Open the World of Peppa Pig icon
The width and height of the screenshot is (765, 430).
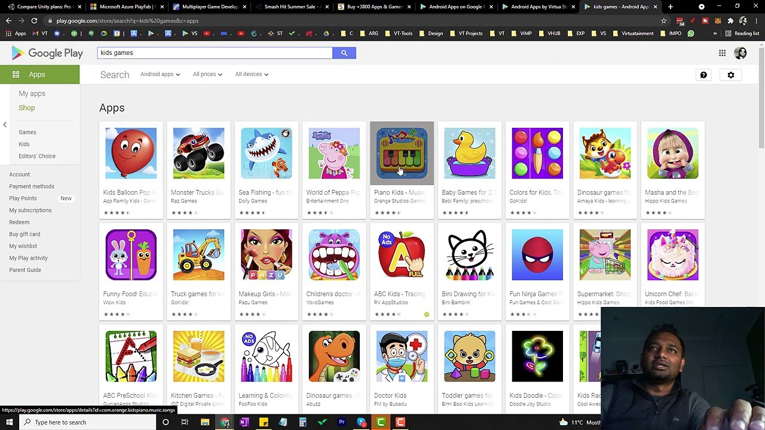pyautogui.click(x=334, y=153)
